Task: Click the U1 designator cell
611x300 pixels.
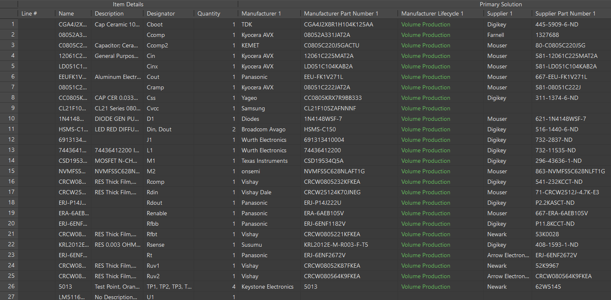Action: (169, 297)
